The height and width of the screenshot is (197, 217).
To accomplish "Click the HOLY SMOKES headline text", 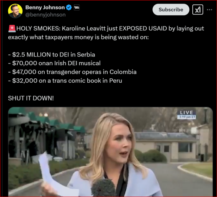I will [x=38, y=28].
